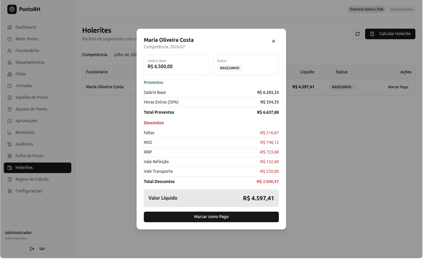The width and height of the screenshot is (425, 259).
Task: Click the Relatórios bar chart icon
Action: click(10, 132)
